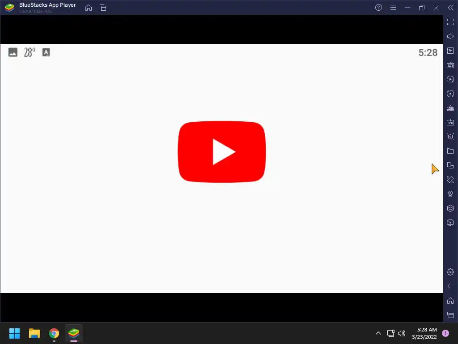The height and width of the screenshot is (344, 458).
Task: Open the BlueStacks hamburger menu
Action: [393, 8]
